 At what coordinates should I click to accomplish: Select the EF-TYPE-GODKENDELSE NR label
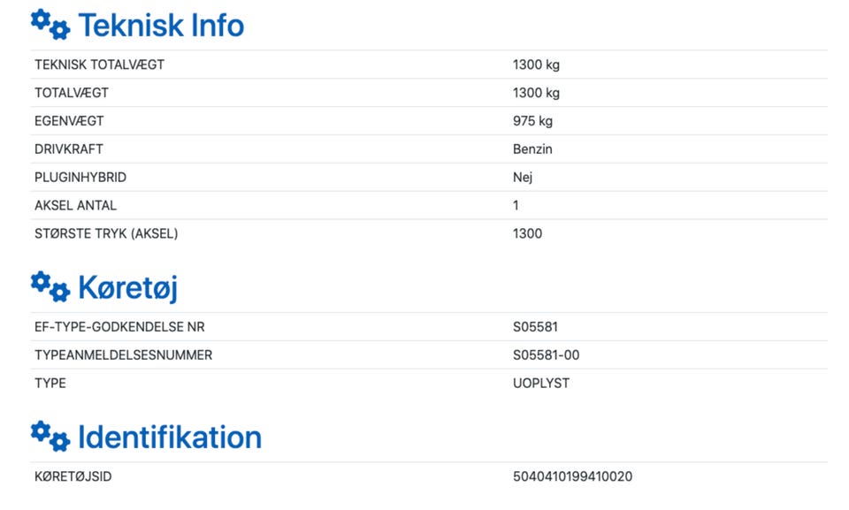pyautogui.click(x=119, y=327)
